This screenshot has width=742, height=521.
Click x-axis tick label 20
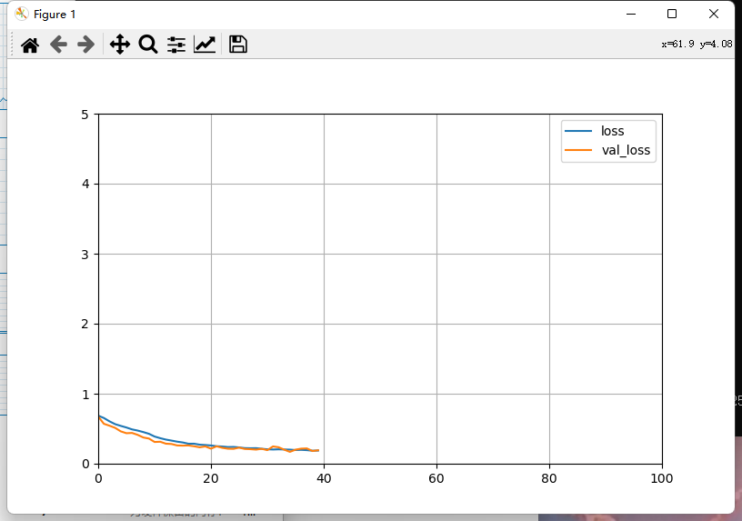pos(211,478)
